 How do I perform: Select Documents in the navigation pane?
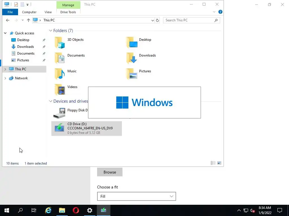[26, 53]
